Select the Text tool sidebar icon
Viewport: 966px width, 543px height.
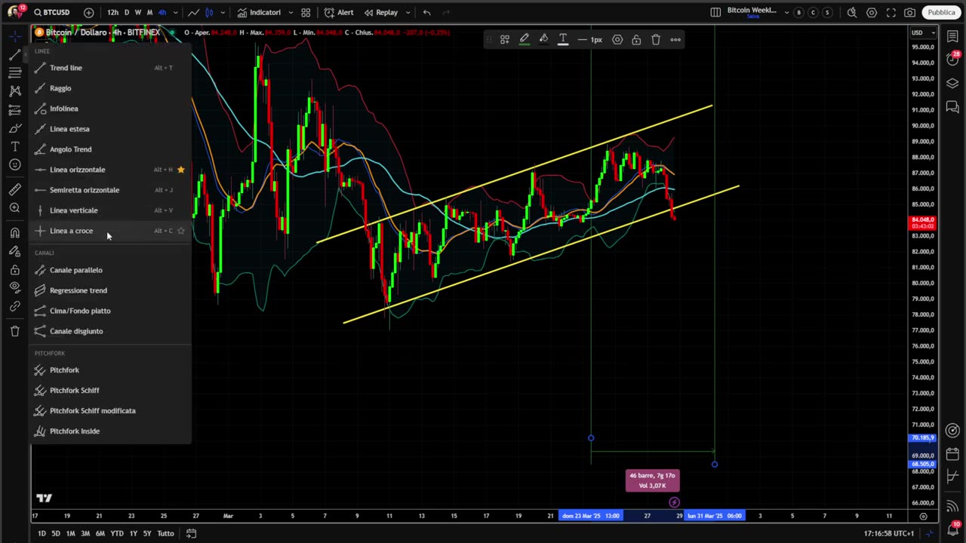click(x=14, y=146)
